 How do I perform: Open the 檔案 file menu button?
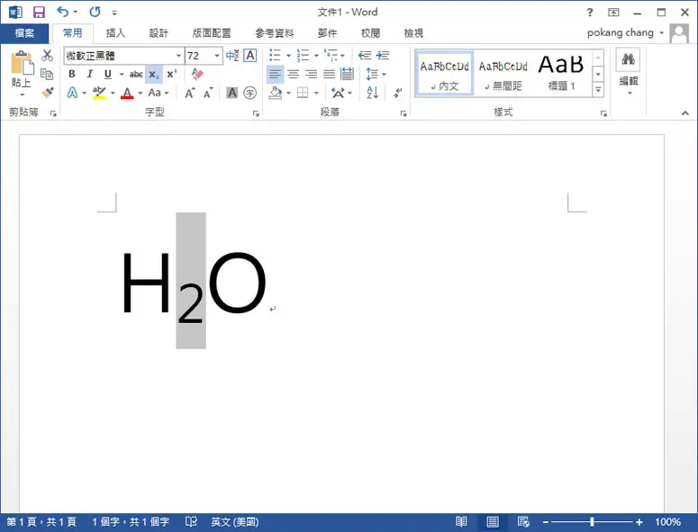click(x=24, y=33)
